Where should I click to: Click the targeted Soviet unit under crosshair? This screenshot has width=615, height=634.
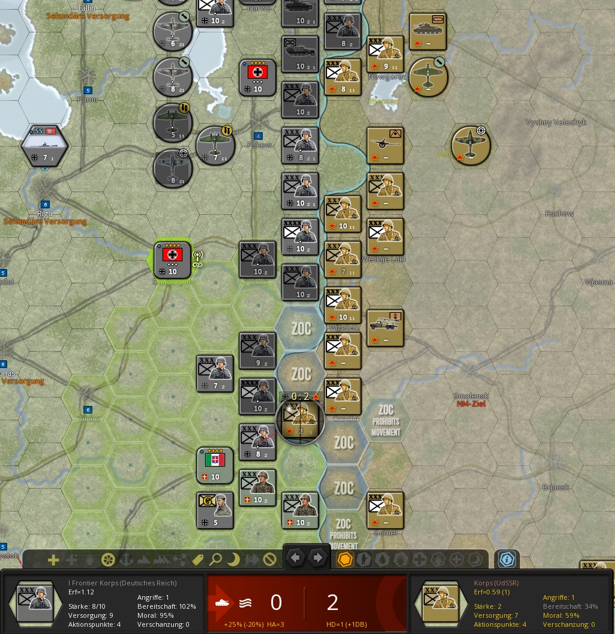pos(300,420)
